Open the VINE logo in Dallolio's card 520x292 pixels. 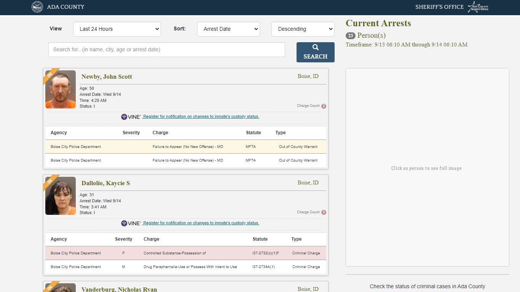tap(131, 223)
